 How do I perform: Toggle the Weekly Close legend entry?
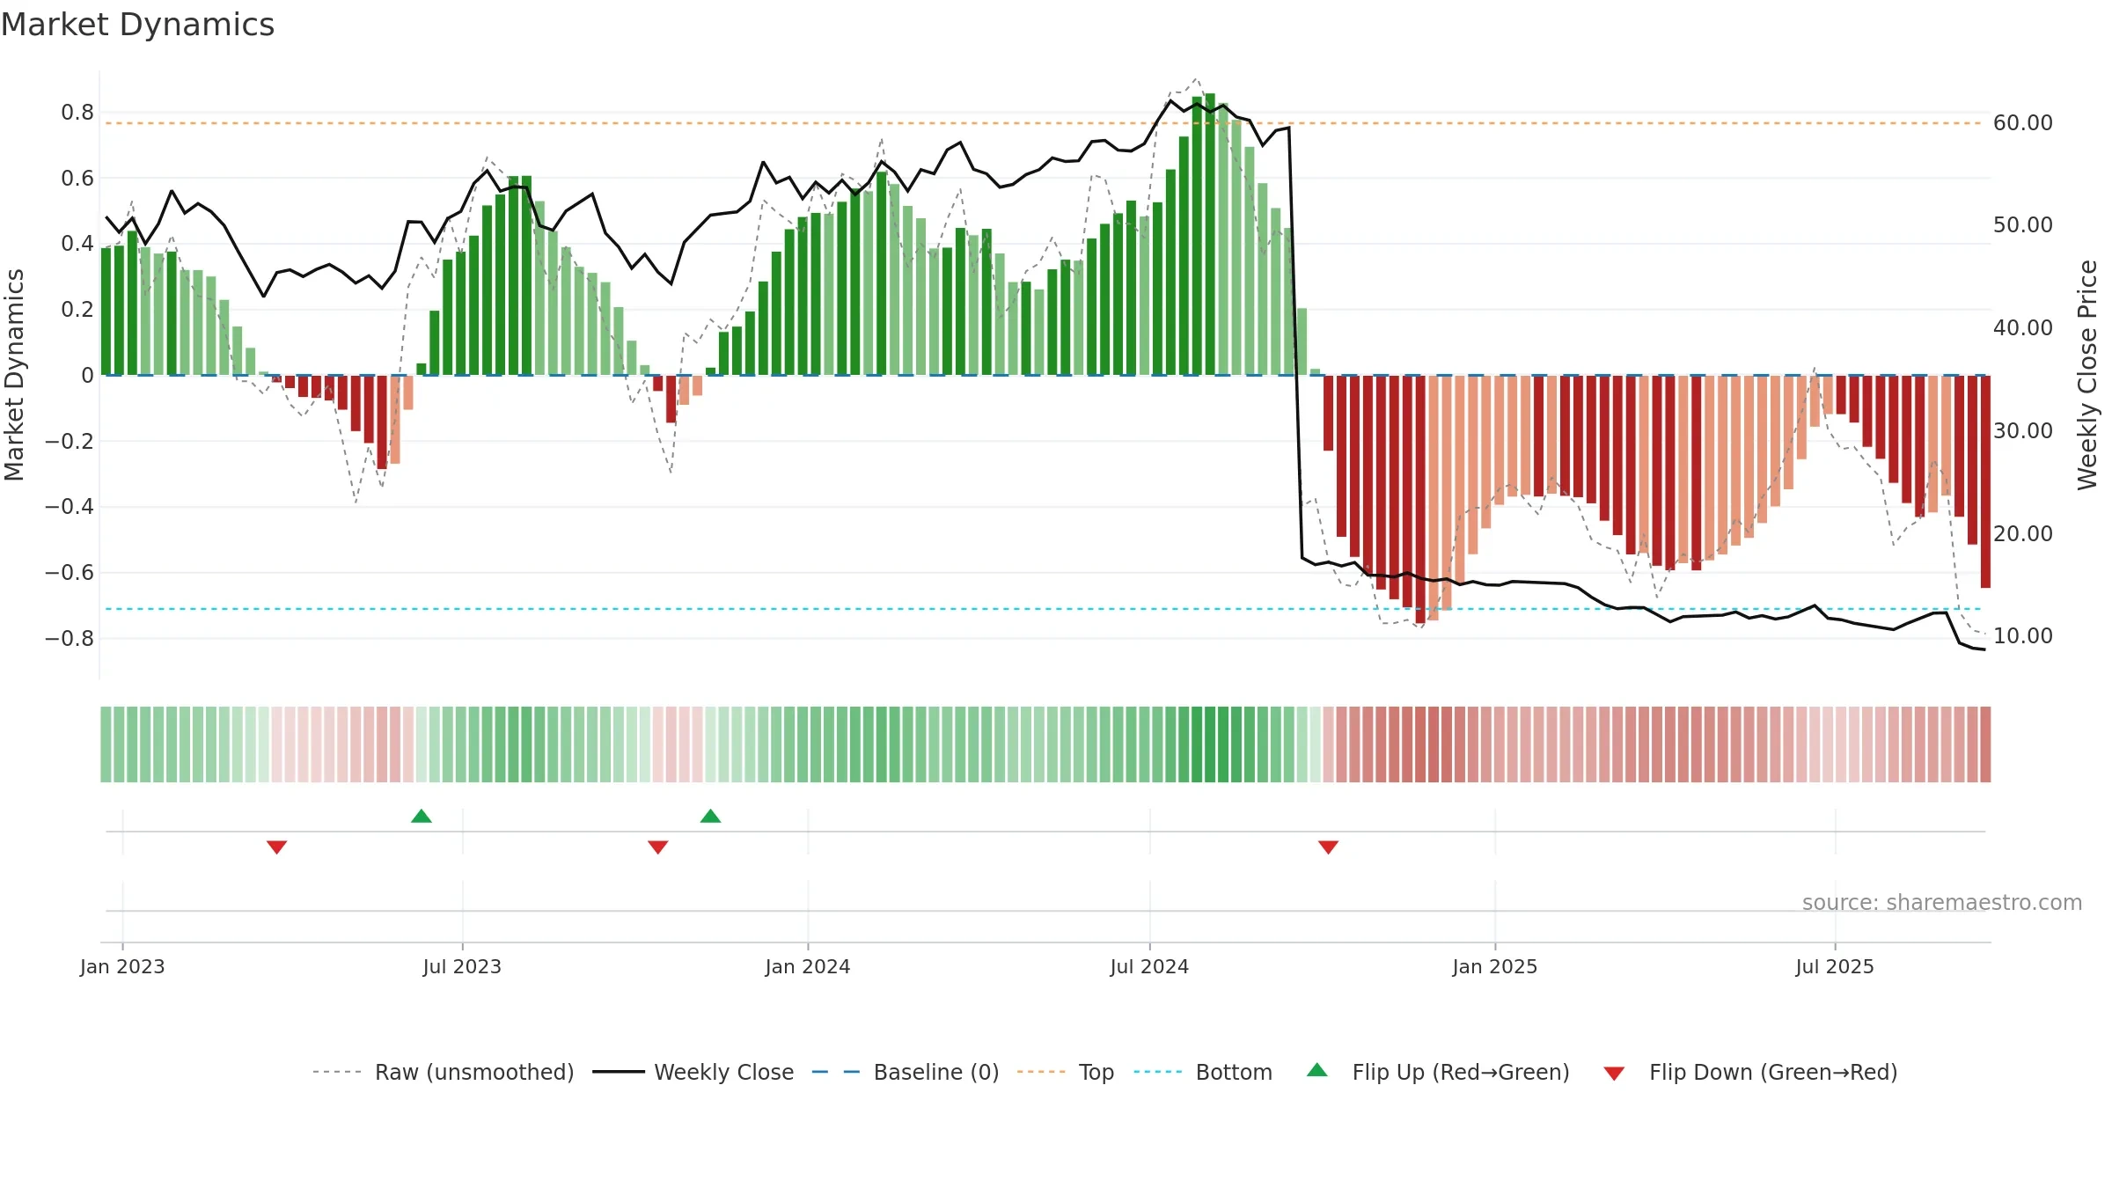(693, 1072)
